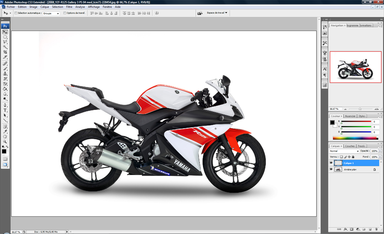Image resolution: width=384 pixels, height=234 pixels.
Task: Toggle lock transparent pixels
Action: point(342,157)
